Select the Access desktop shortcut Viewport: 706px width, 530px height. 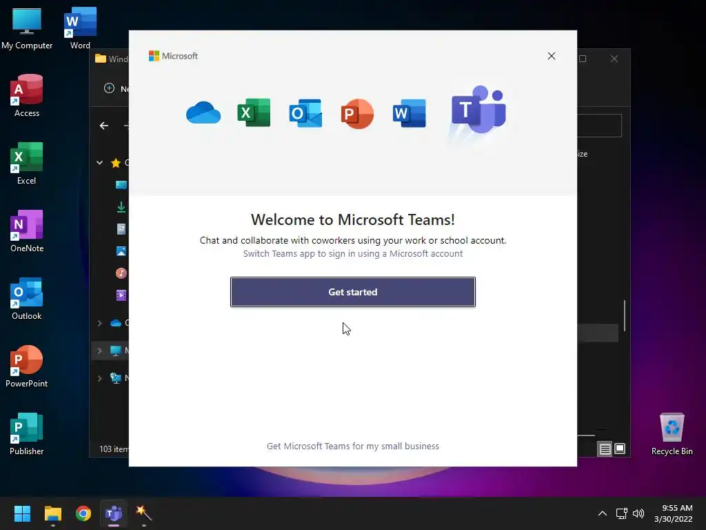27,96
